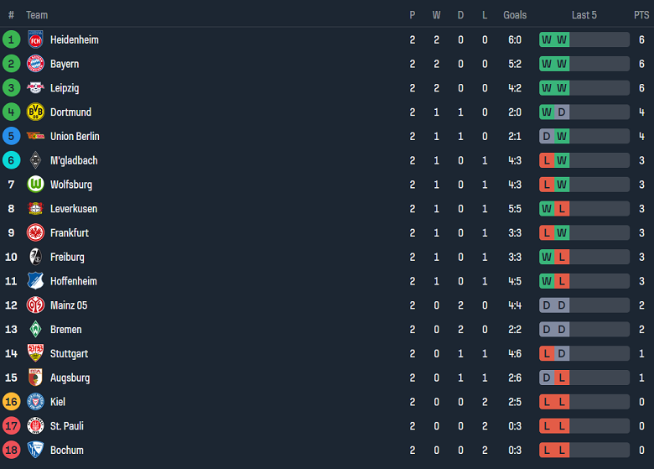The width and height of the screenshot is (654, 469).
Task: Click the Team column header
Action: click(37, 15)
